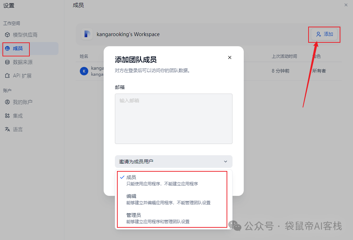Click the 成员 people icon in sidebar
Viewport: 353px width, 240px height.
coord(7,49)
